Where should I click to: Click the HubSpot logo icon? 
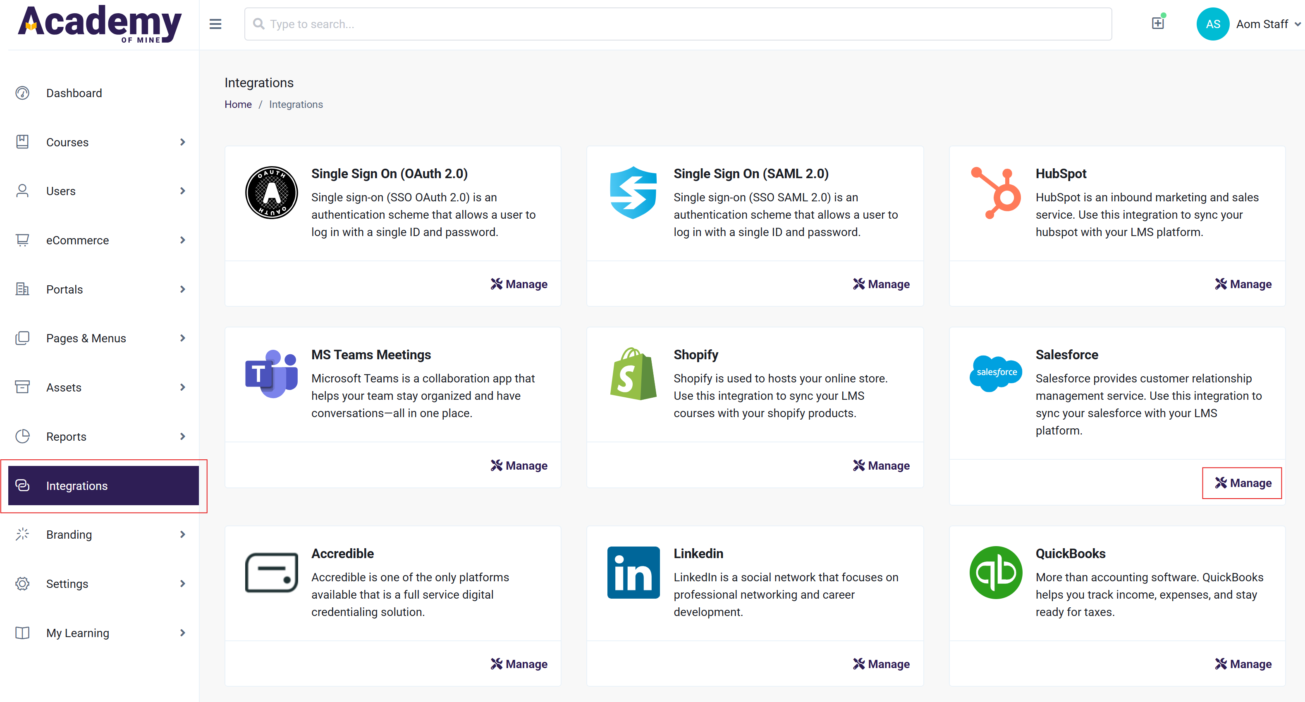click(995, 193)
